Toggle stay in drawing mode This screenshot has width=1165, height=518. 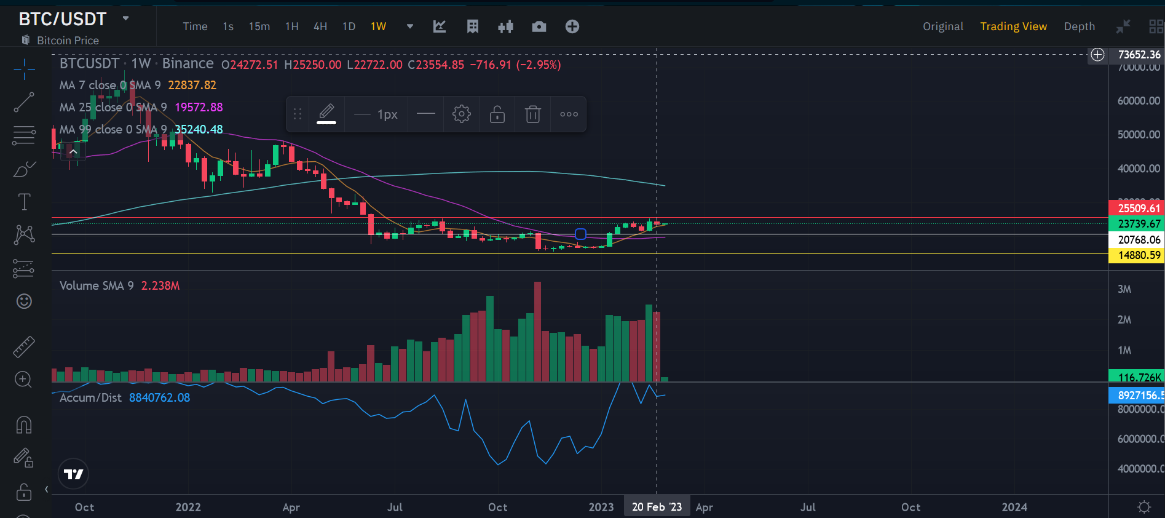[x=23, y=458]
